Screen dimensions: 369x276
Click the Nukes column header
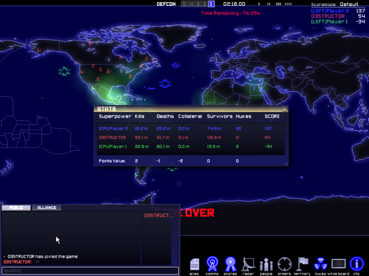tap(244, 116)
